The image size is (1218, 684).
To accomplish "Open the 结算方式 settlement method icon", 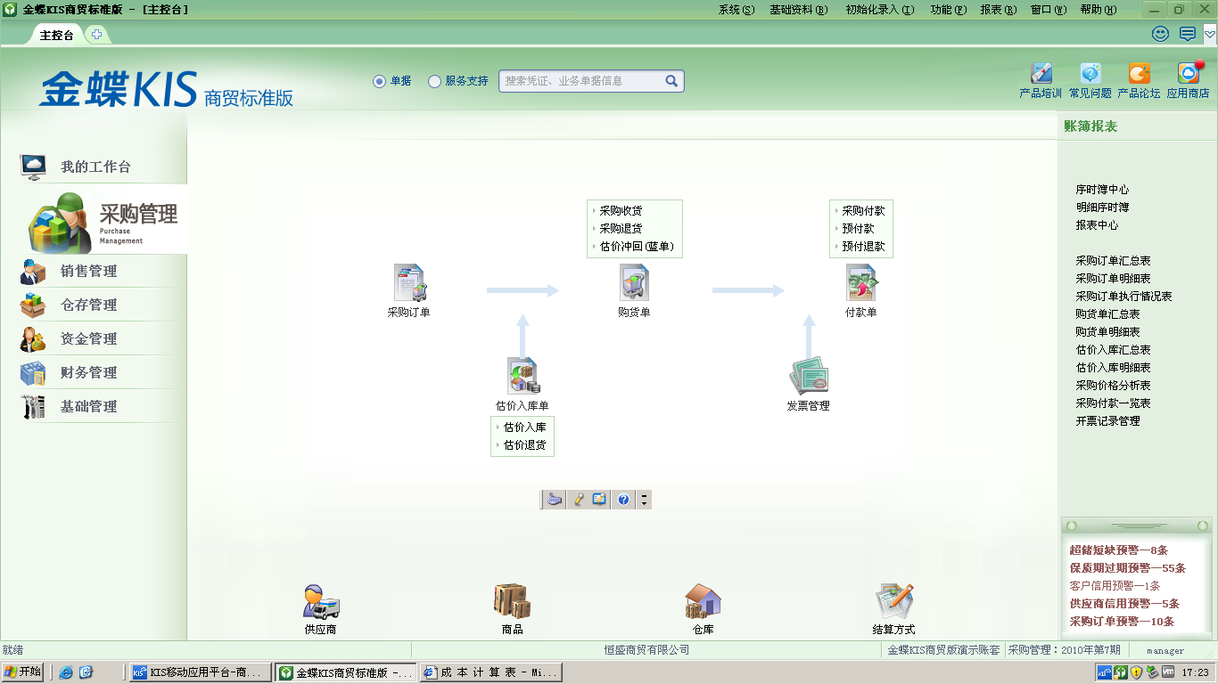I will coord(893,602).
